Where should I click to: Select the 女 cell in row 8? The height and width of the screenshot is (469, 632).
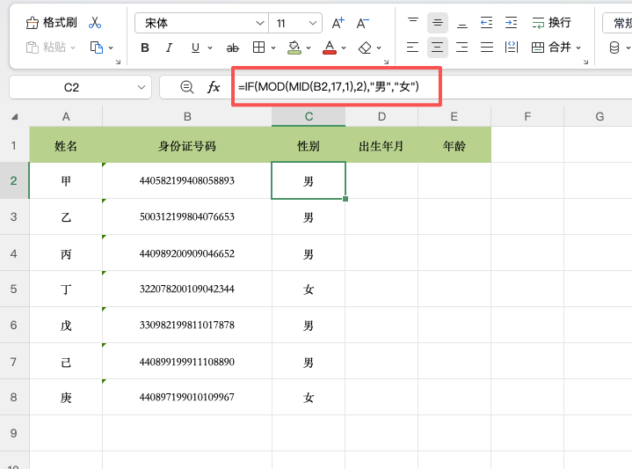(309, 397)
